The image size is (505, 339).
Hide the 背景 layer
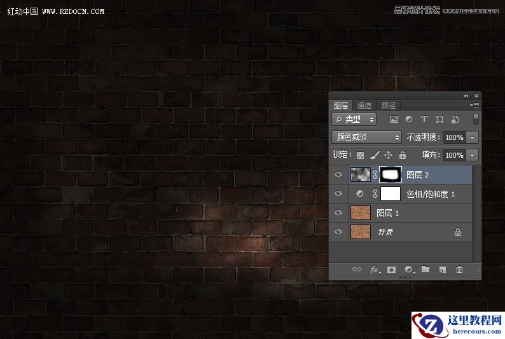point(338,232)
